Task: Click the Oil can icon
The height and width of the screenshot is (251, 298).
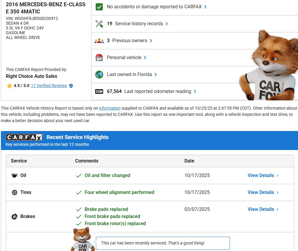Action: click(x=14, y=176)
